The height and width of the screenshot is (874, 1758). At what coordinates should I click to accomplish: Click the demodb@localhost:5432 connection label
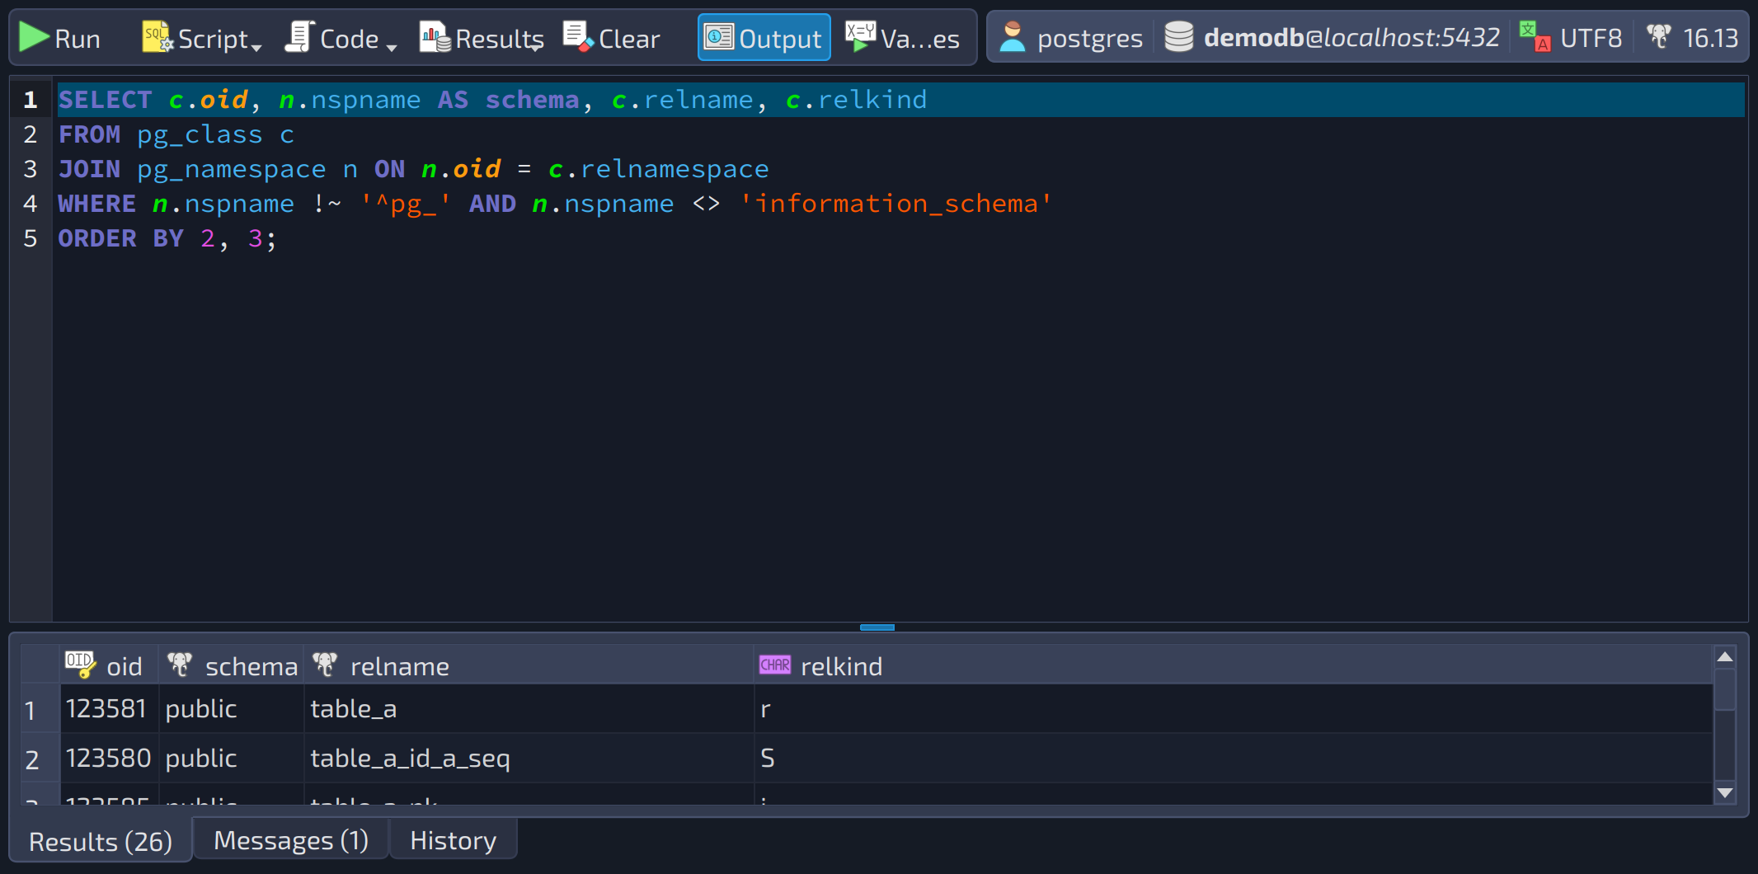(x=1351, y=38)
